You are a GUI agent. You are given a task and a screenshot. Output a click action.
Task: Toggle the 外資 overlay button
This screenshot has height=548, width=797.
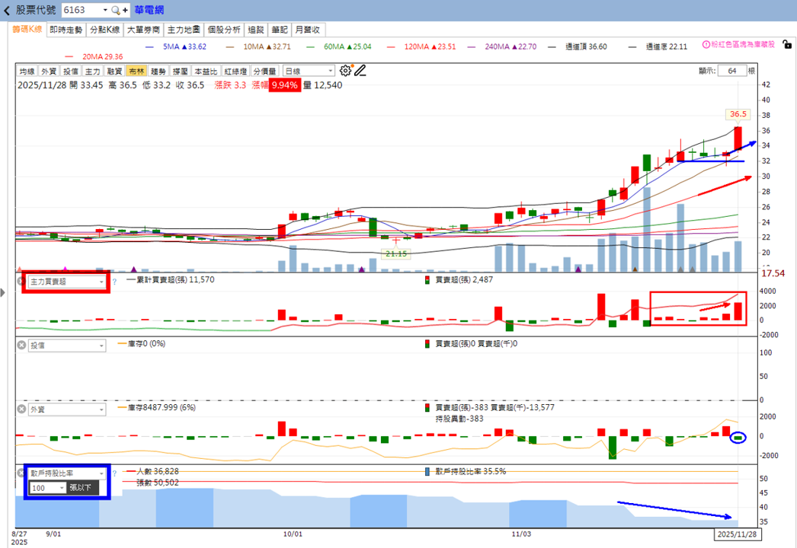point(49,71)
